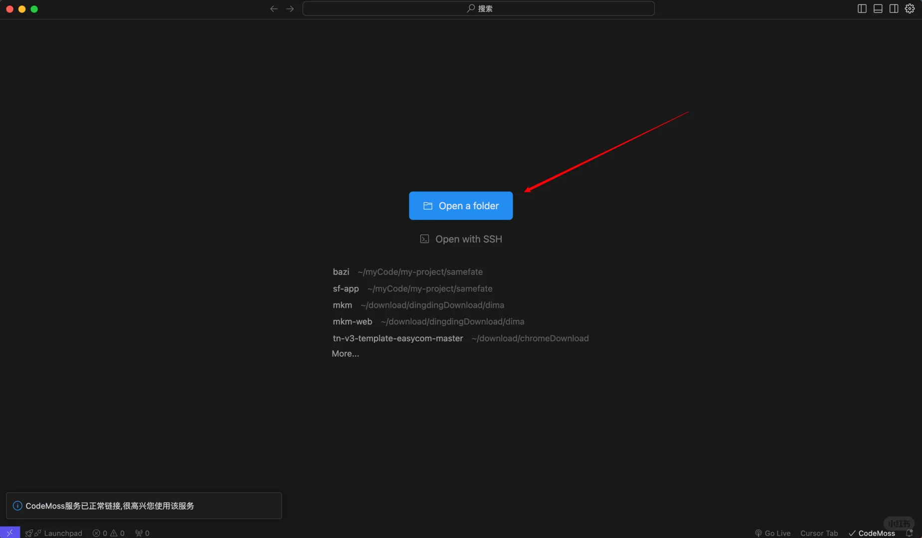Start Go Live server
Viewport: 922px width, 538px height.
coord(773,533)
